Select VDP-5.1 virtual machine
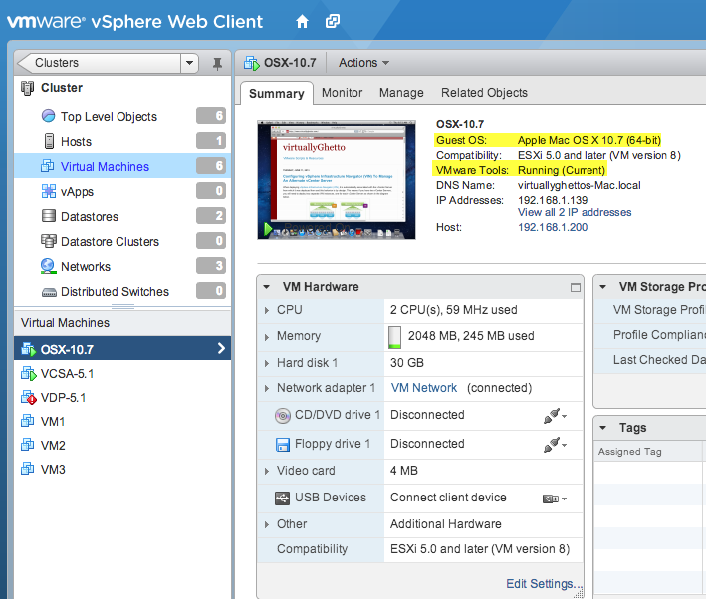The height and width of the screenshot is (599, 706). [122, 397]
